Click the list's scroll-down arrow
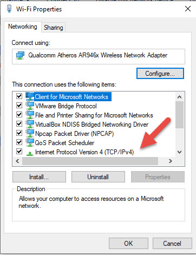Viewport: 196px width, 255px height. coord(179,152)
